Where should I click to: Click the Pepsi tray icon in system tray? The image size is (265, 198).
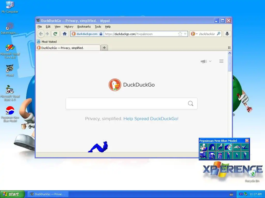point(241,194)
